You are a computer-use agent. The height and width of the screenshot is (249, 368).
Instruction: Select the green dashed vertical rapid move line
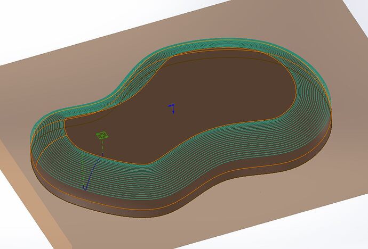[x=83, y=170]
